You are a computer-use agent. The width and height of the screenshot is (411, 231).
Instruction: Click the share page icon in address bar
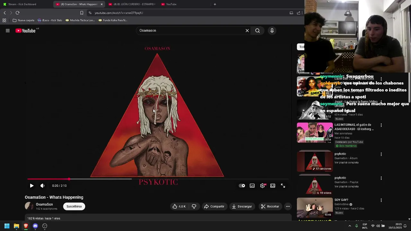click(299, 13)
